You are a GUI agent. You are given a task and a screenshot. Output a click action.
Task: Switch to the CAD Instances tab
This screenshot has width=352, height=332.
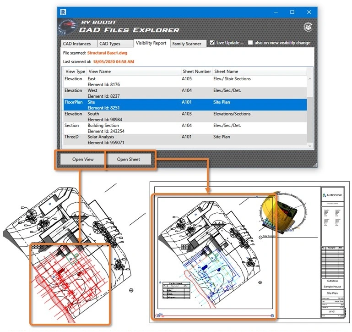point(78,44)
